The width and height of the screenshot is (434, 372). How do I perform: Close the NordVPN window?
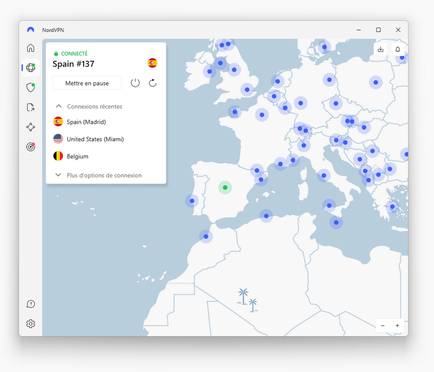point(398,30)
